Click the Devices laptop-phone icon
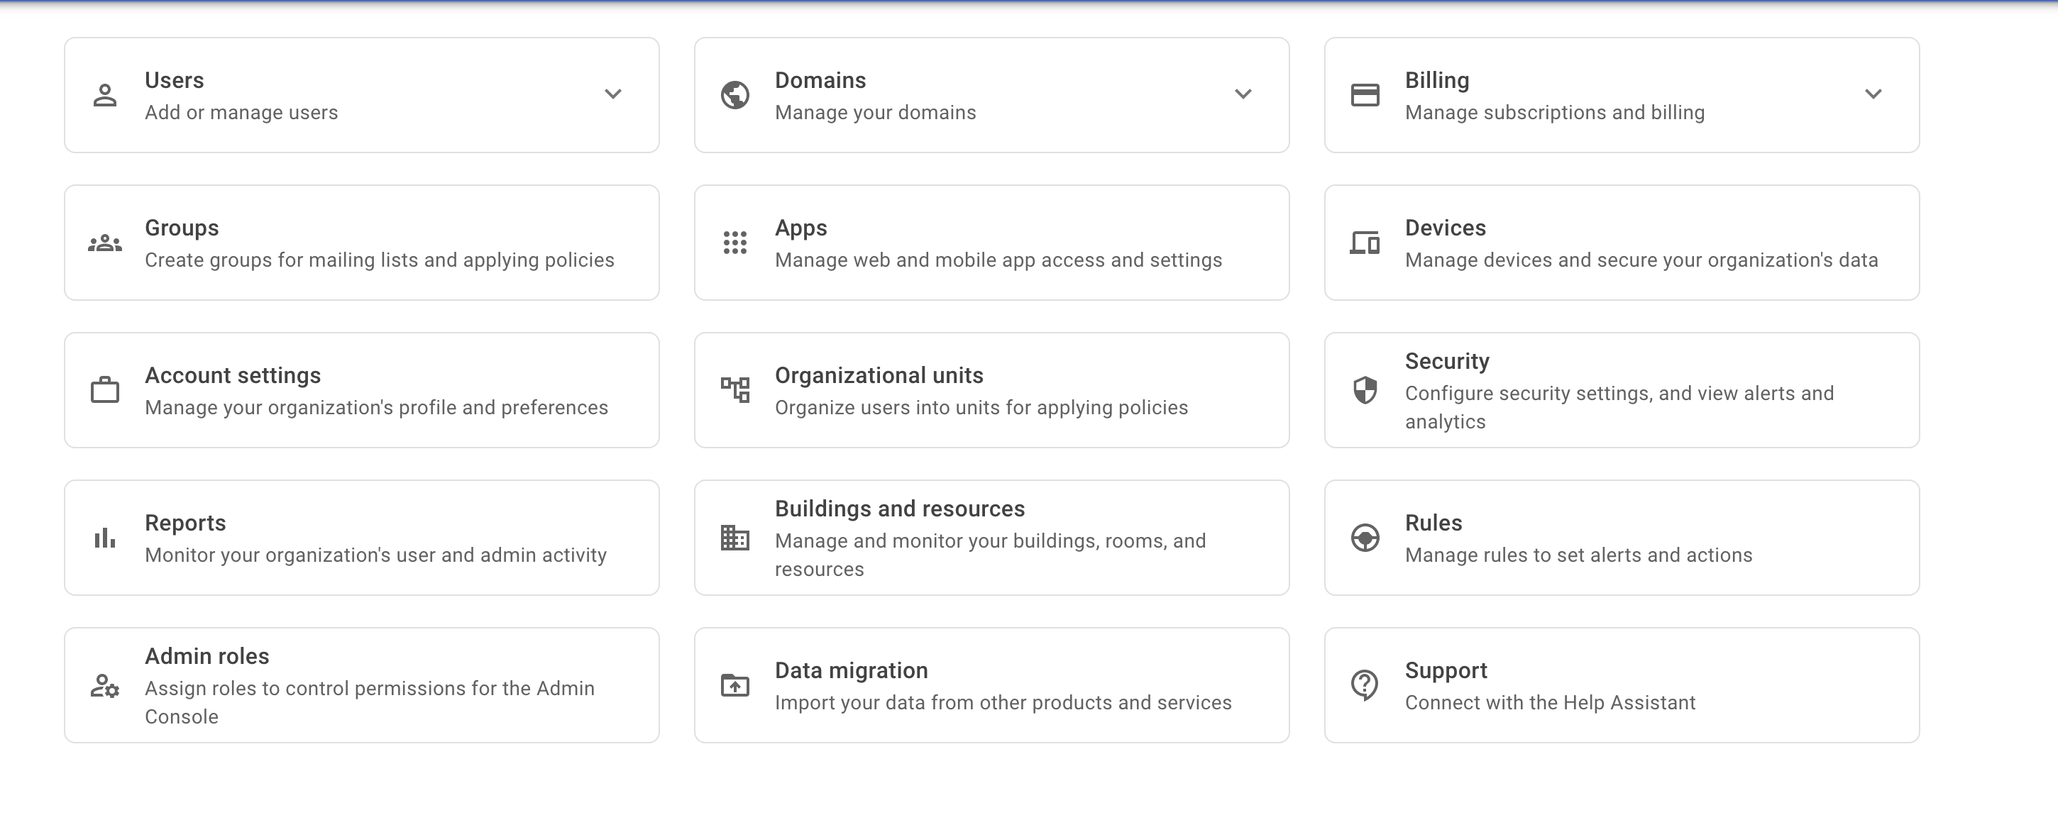The width and height of the screenshot is (2058, 837). pos(1365,243)
